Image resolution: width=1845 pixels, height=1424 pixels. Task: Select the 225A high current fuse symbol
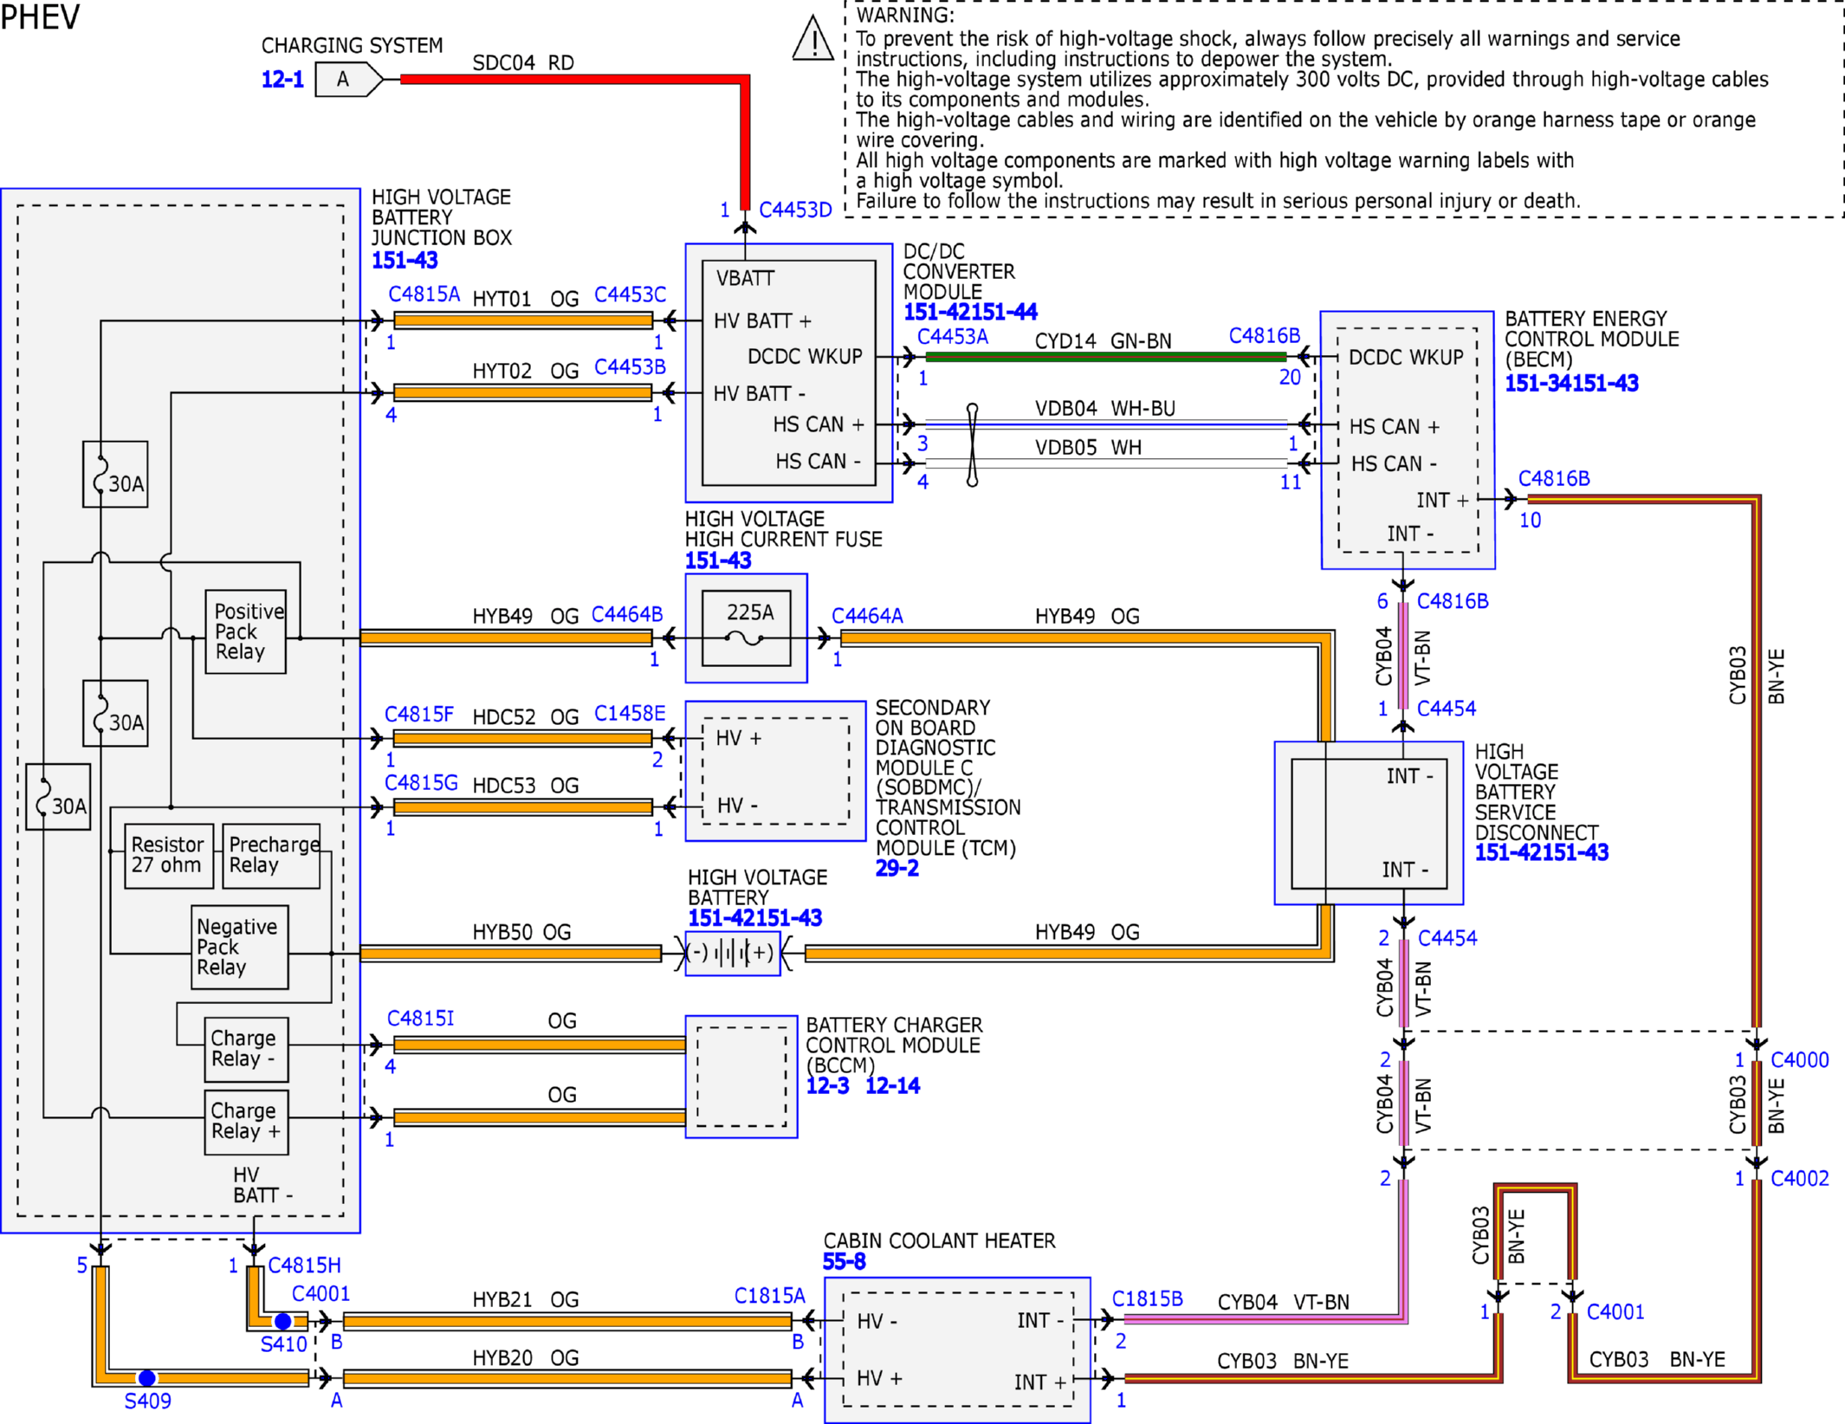(746, 629)
